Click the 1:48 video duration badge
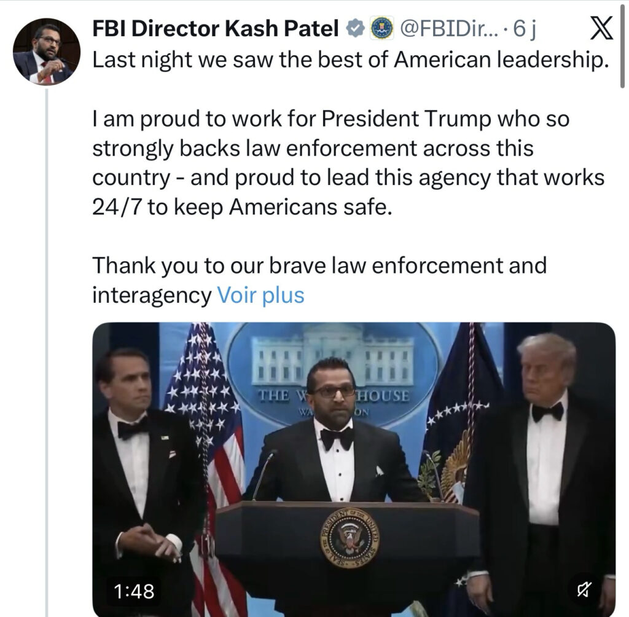The height and width of the screenshot is (617, 629). pyautogui.click(x=134, y=591)
